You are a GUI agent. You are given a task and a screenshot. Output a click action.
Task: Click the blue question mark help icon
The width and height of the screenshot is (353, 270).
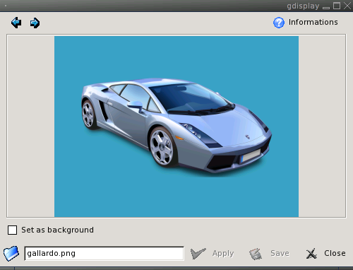pos(279,23)
